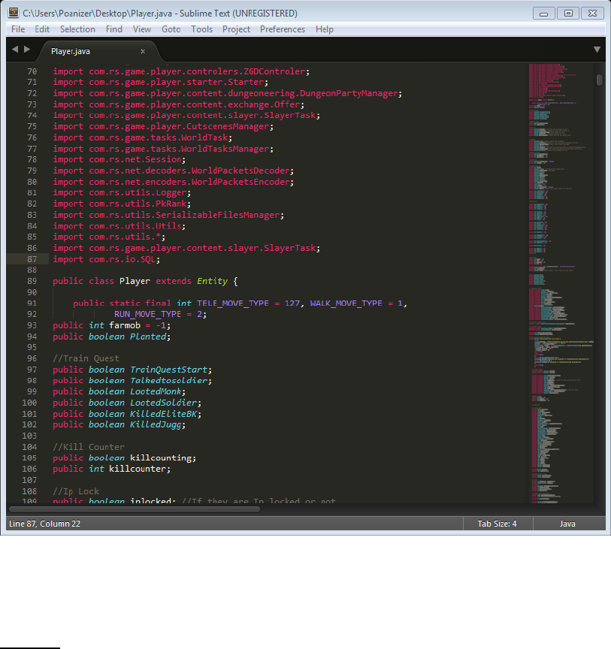Click the vertical scrollbar thumb

[600, 80]
